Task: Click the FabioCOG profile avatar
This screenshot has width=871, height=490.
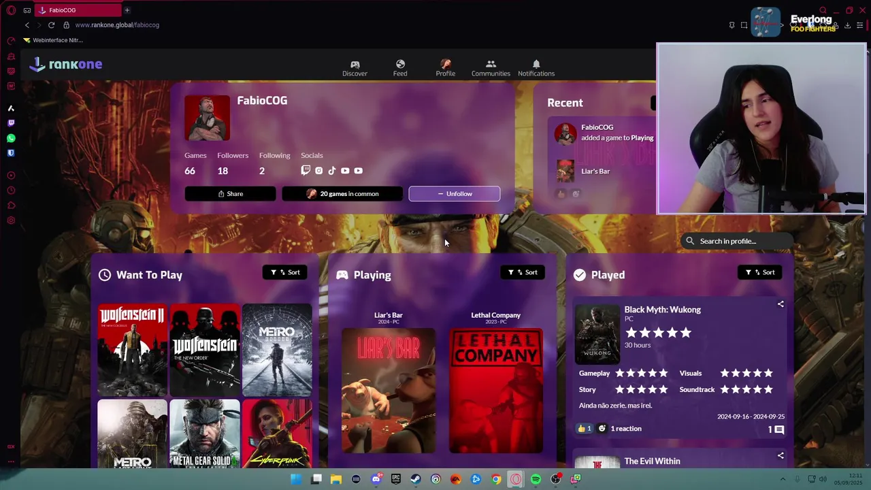Action: [207, 118]
